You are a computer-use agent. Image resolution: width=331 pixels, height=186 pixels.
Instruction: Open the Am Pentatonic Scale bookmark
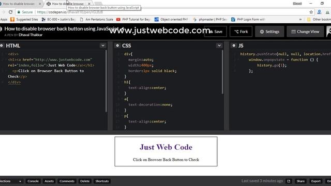97,20
